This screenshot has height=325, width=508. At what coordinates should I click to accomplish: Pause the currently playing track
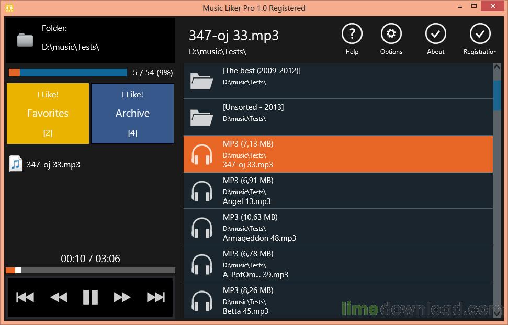pyautogui.click(x=90, y=297)
